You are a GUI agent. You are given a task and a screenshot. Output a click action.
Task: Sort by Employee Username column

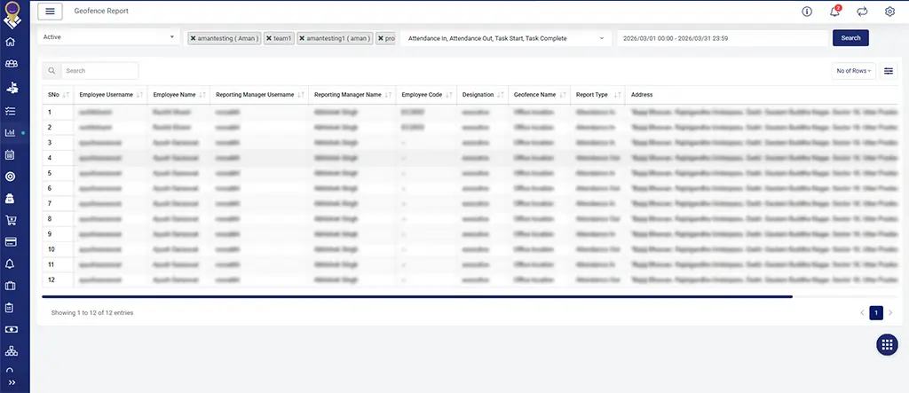(111, 95)
